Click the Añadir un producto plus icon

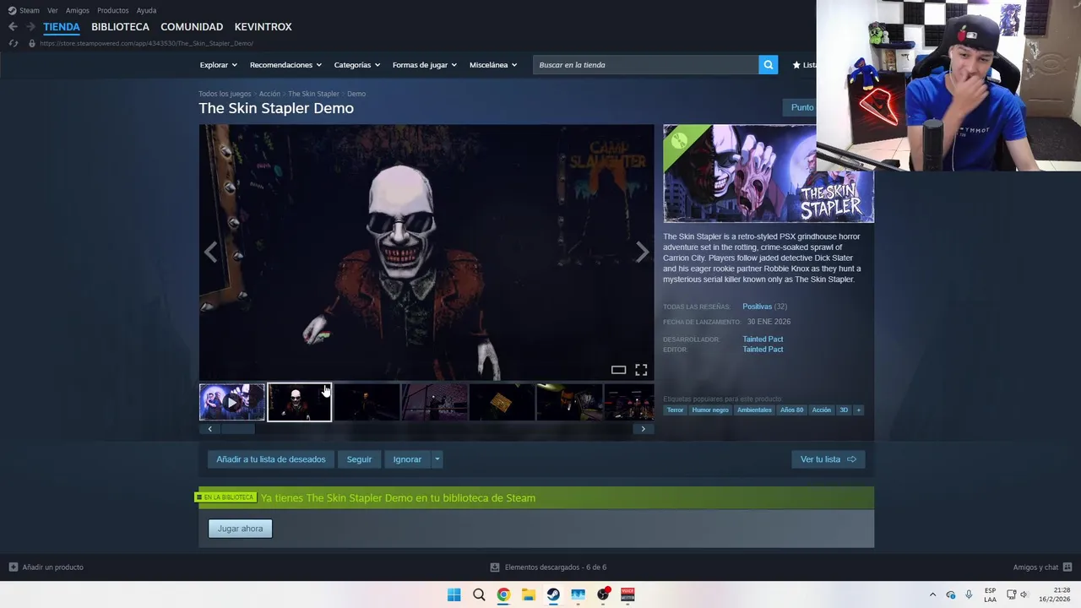(x=13, y=567)
